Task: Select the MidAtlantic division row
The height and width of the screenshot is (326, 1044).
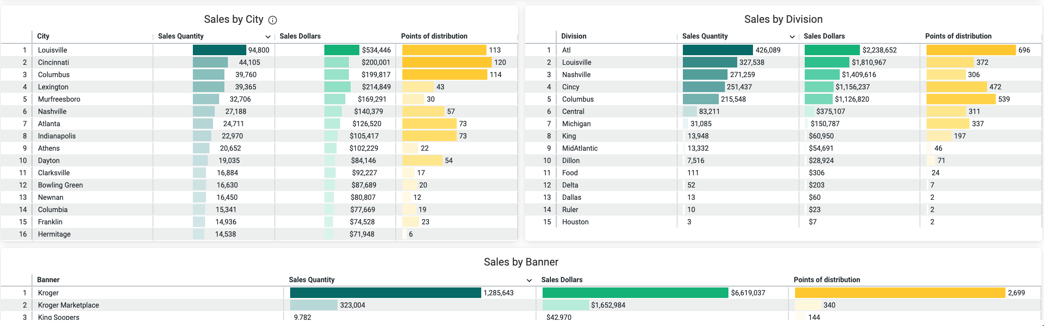Action: (783, 148)
